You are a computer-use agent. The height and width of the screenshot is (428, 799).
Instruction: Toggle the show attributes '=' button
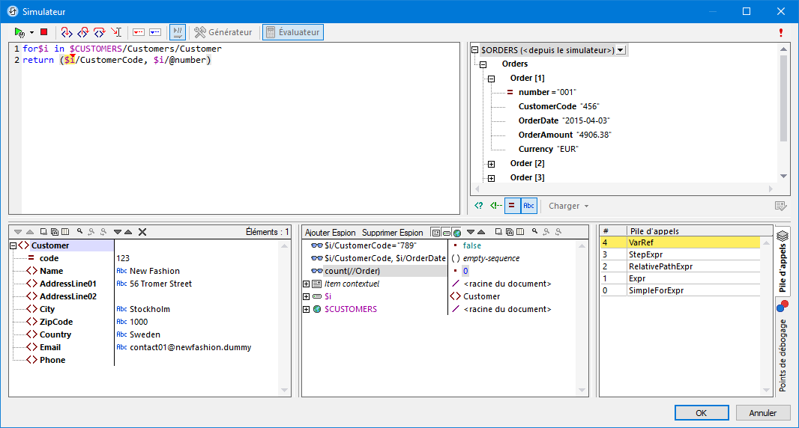512,206
